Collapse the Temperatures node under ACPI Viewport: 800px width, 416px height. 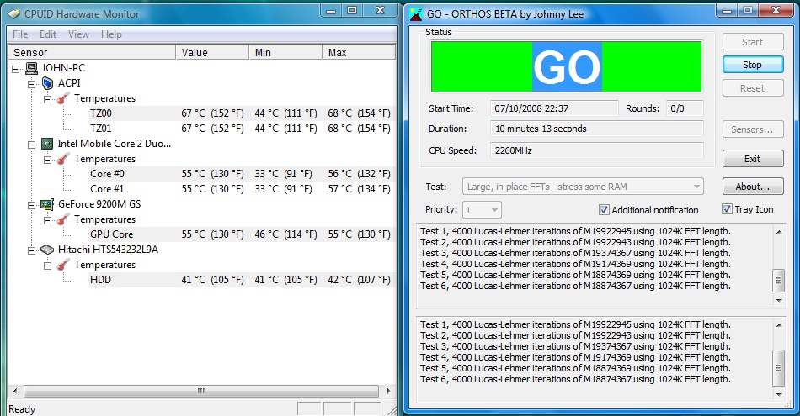(x=47, y=99)
